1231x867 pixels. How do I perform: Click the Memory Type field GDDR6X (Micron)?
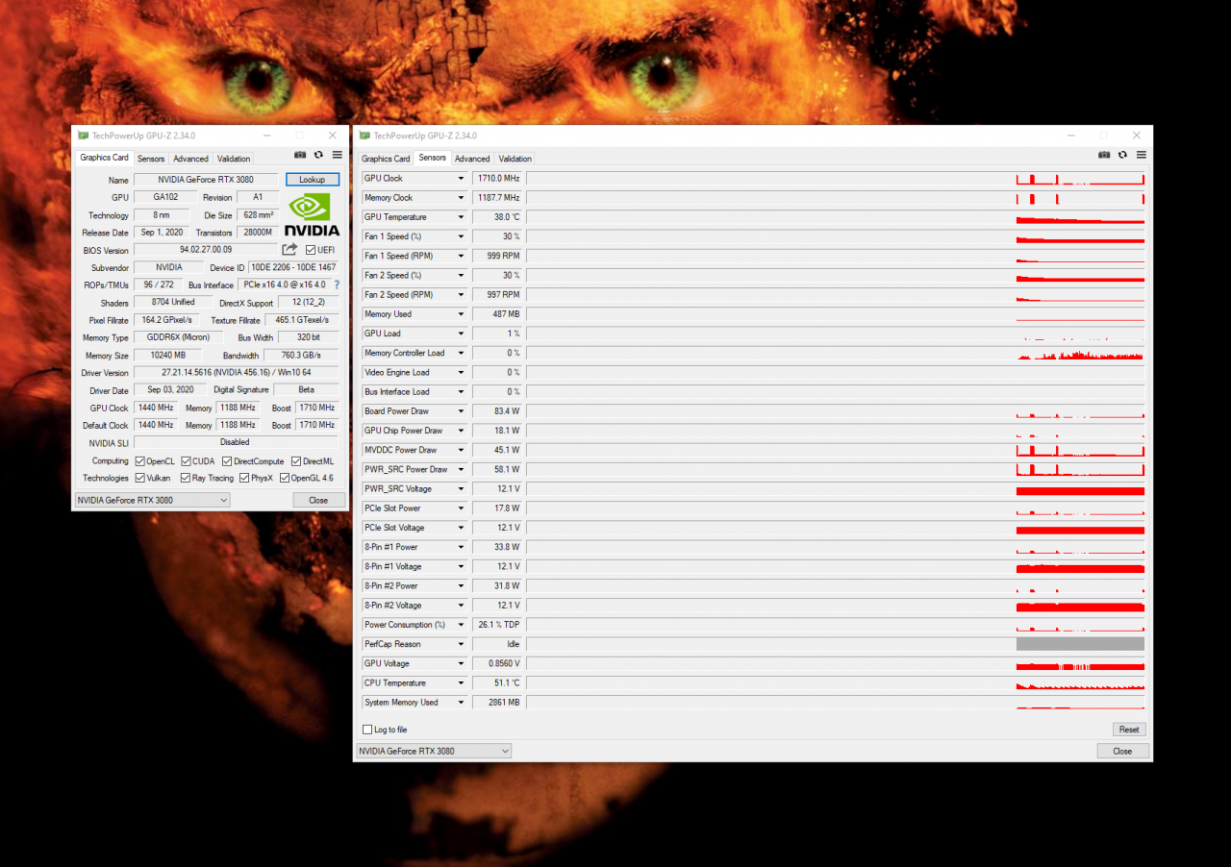coord(178,337)
